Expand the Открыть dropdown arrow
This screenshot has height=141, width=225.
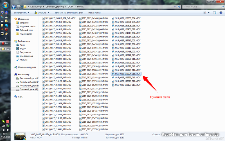tap(48, 13)
